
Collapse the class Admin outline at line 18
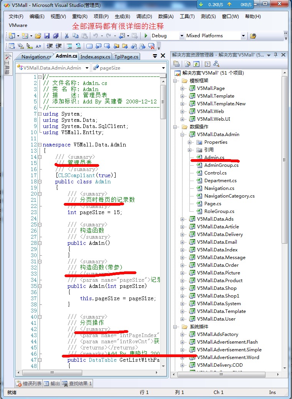click(40, 181)
